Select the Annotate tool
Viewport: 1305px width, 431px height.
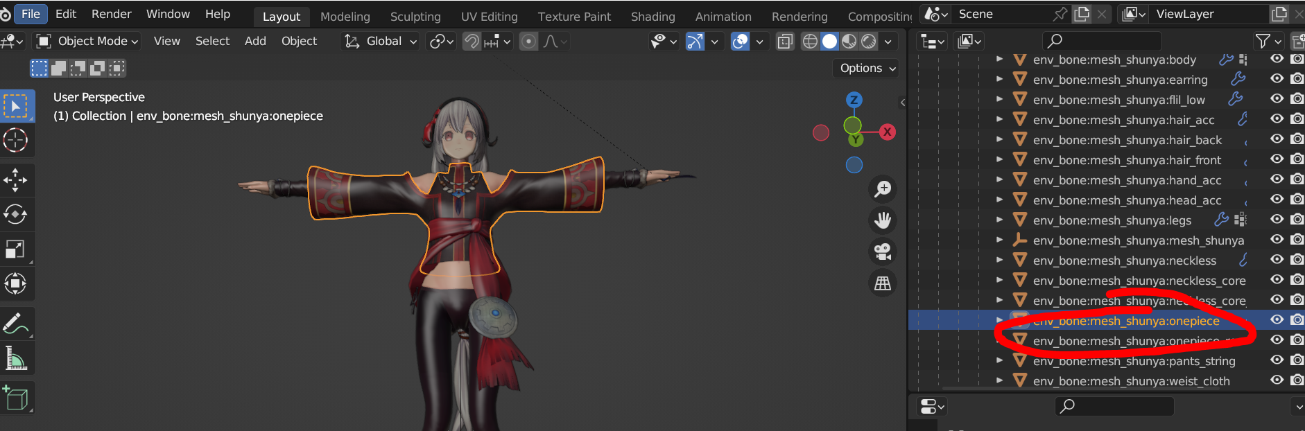[15, 324]
